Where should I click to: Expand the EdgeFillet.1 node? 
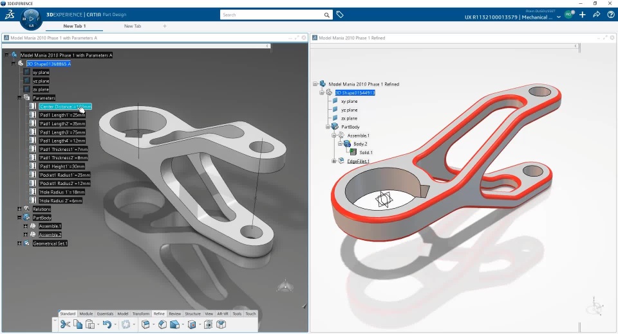pos(334,161)
